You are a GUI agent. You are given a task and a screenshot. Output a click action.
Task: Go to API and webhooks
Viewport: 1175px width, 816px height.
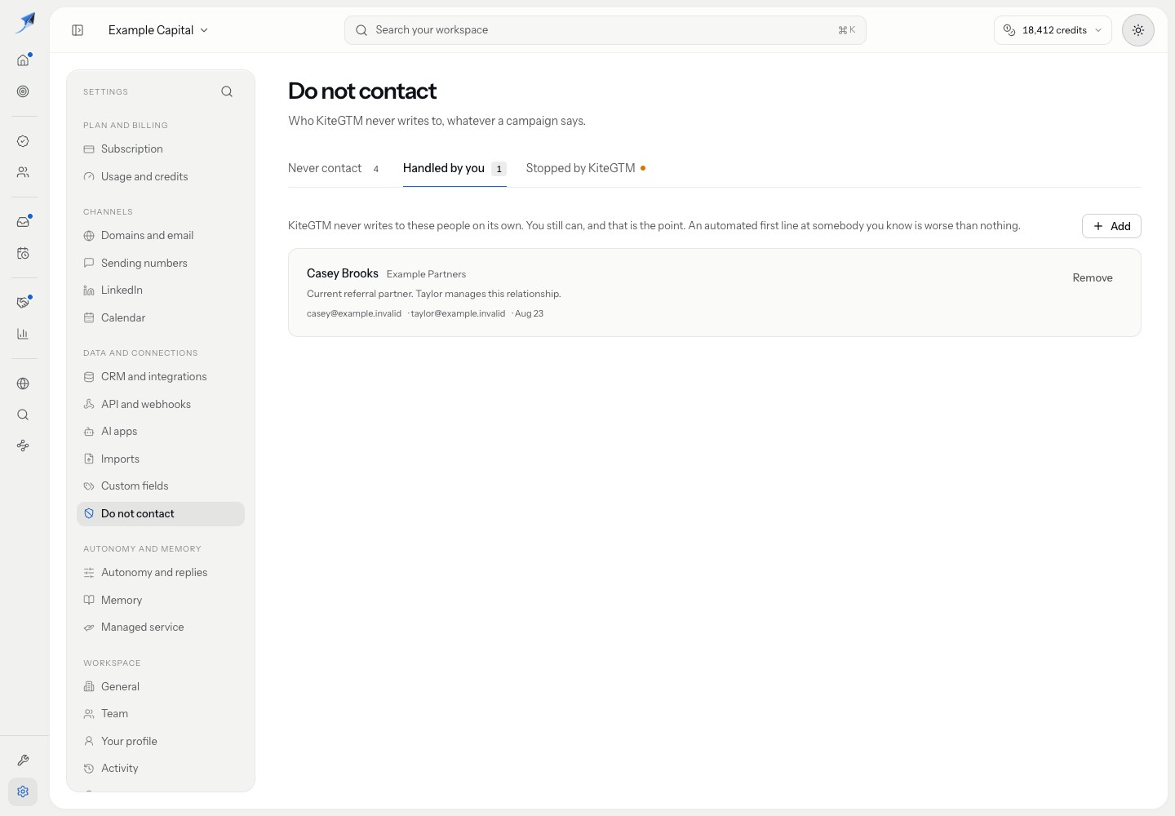pos(161,404)
